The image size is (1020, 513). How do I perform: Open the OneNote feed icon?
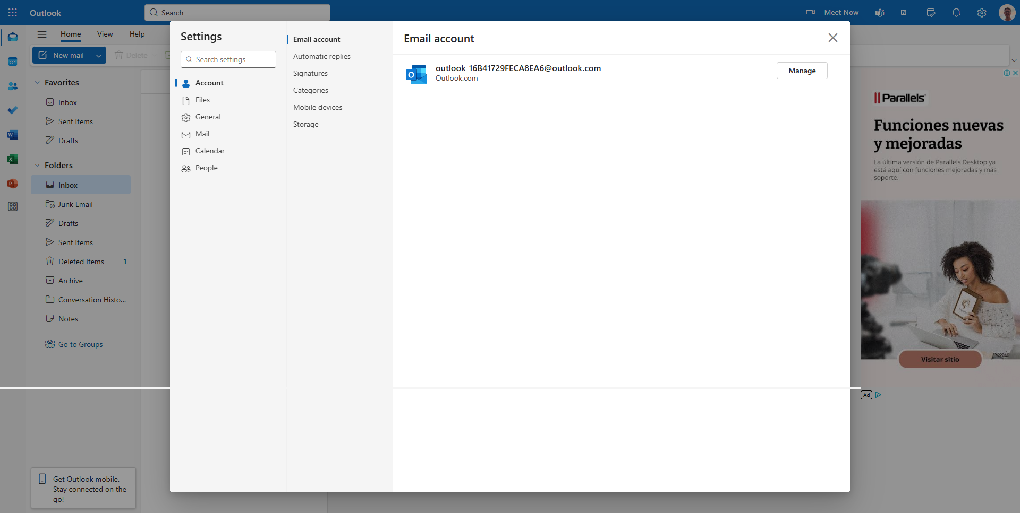[905, 13]
